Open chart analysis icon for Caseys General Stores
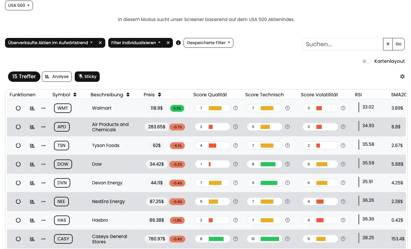 [32, 239]
